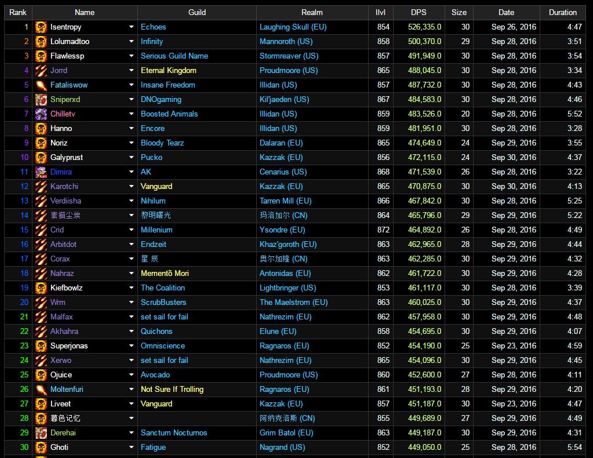Open player name Sniperxd
The width and height of the screenshot is (593, 458).
[65, 100]
